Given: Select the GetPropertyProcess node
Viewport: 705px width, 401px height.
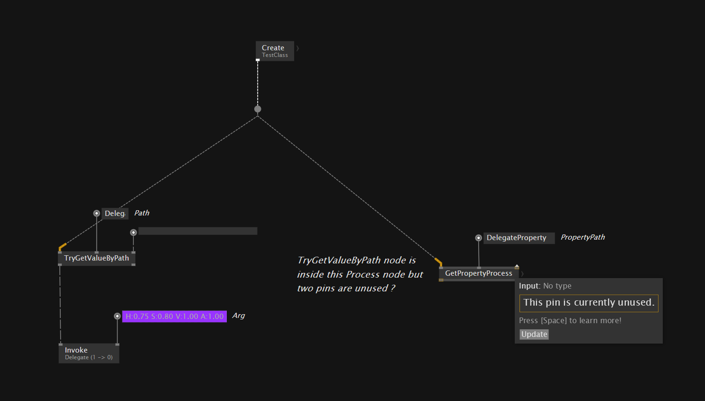Looking at the screenshot, I should coord(478,273).
